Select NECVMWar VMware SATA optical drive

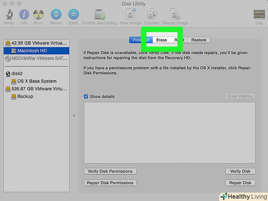pos(36,59)
